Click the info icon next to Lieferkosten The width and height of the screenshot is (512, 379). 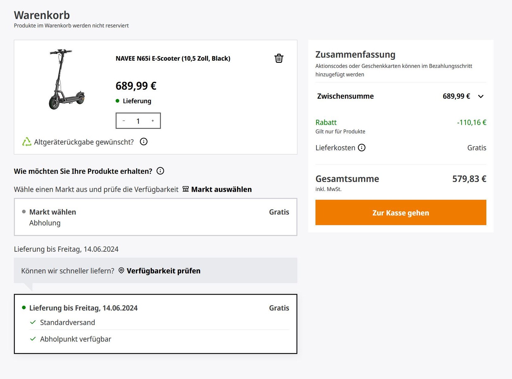(362, 147)
